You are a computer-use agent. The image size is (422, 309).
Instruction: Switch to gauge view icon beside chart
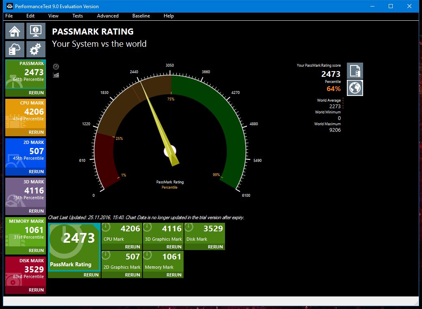click(x=56, y=67)
